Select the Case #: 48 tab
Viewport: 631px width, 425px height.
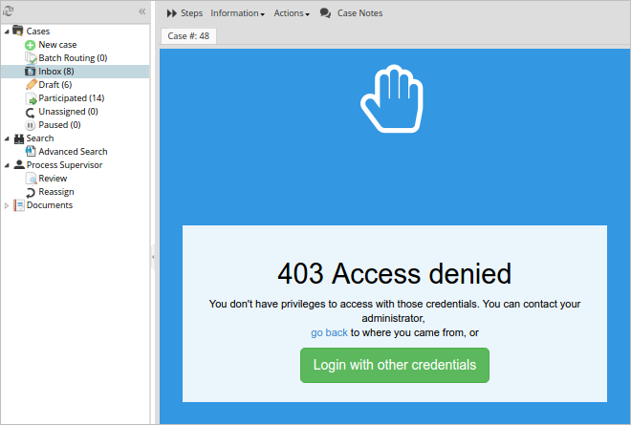click(x=188, y=36)
